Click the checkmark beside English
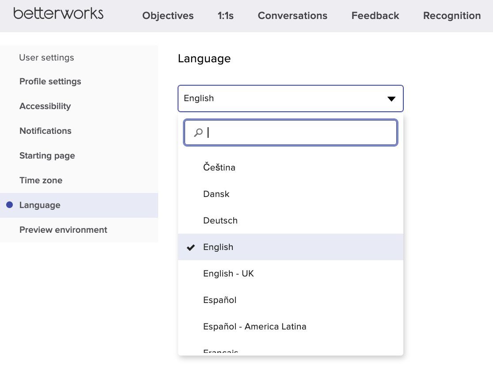This screenshot has width=493, height=371. click(x=190, y=247)
